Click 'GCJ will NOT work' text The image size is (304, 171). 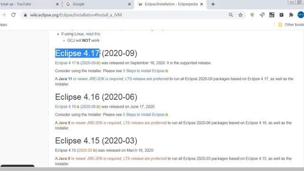[x=84, y=40]
